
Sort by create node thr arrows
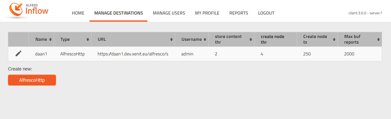293,40
